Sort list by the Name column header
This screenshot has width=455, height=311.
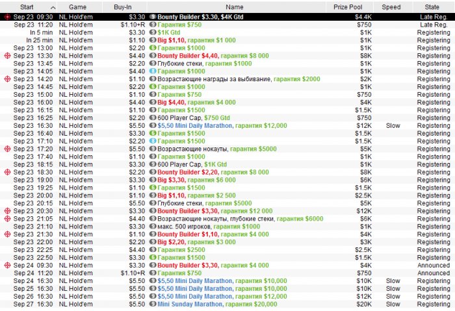point(235,7)
